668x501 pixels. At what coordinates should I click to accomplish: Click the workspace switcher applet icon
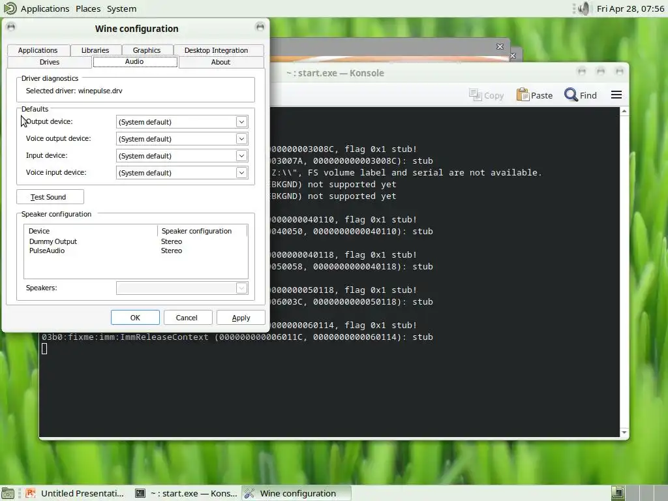[x=618, y=493]
